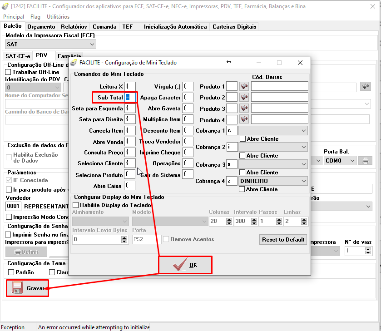Check the Trabalhar Off-Line option
The width and height of the screenshot is (381, 331).
(x=8, y=72)
